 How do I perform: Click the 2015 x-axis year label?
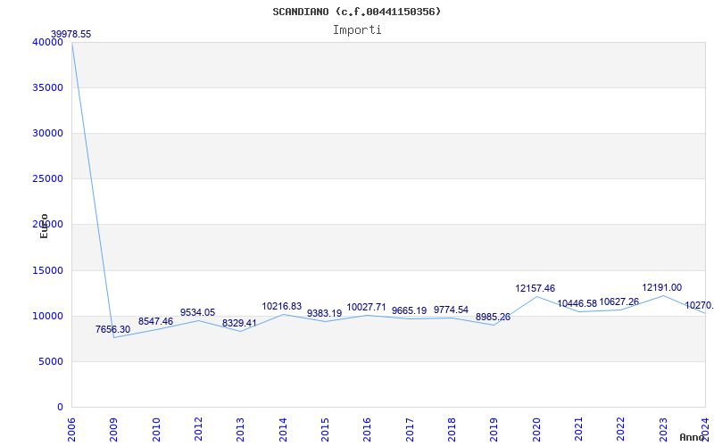pyautogui.click(x=325, y=429)
